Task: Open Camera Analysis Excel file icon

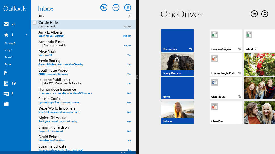Action: tap(214, 35)
